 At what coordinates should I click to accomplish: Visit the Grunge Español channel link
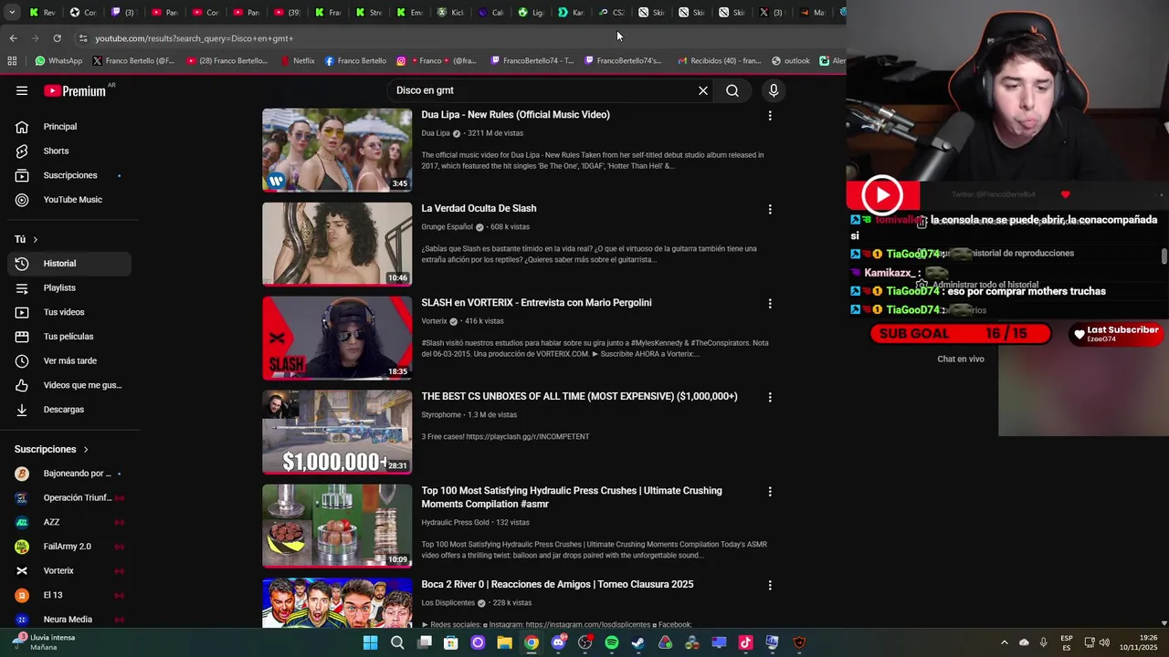tap(447, 227)
